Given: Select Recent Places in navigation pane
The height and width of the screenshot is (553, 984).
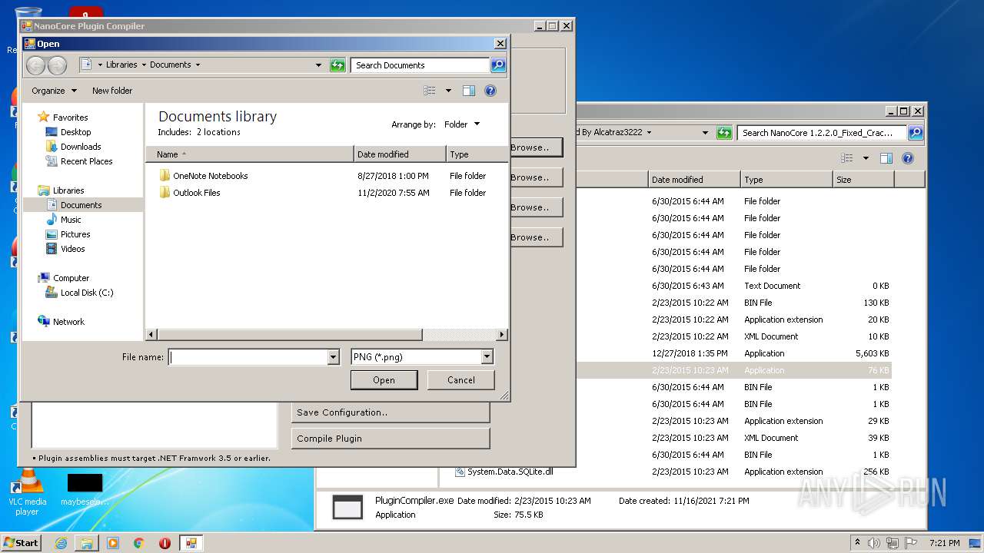Looking at the screenshot, I should point(86,161).
